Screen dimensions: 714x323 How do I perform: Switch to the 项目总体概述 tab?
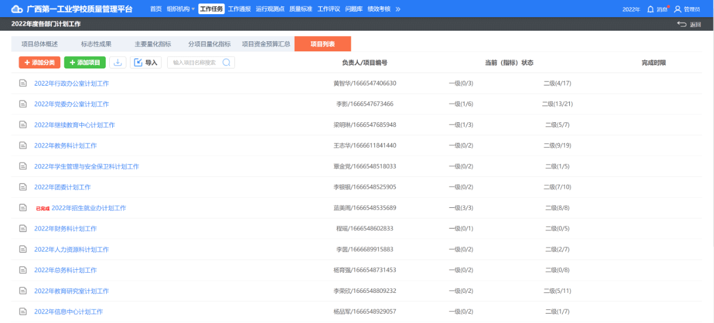(40, 44)
